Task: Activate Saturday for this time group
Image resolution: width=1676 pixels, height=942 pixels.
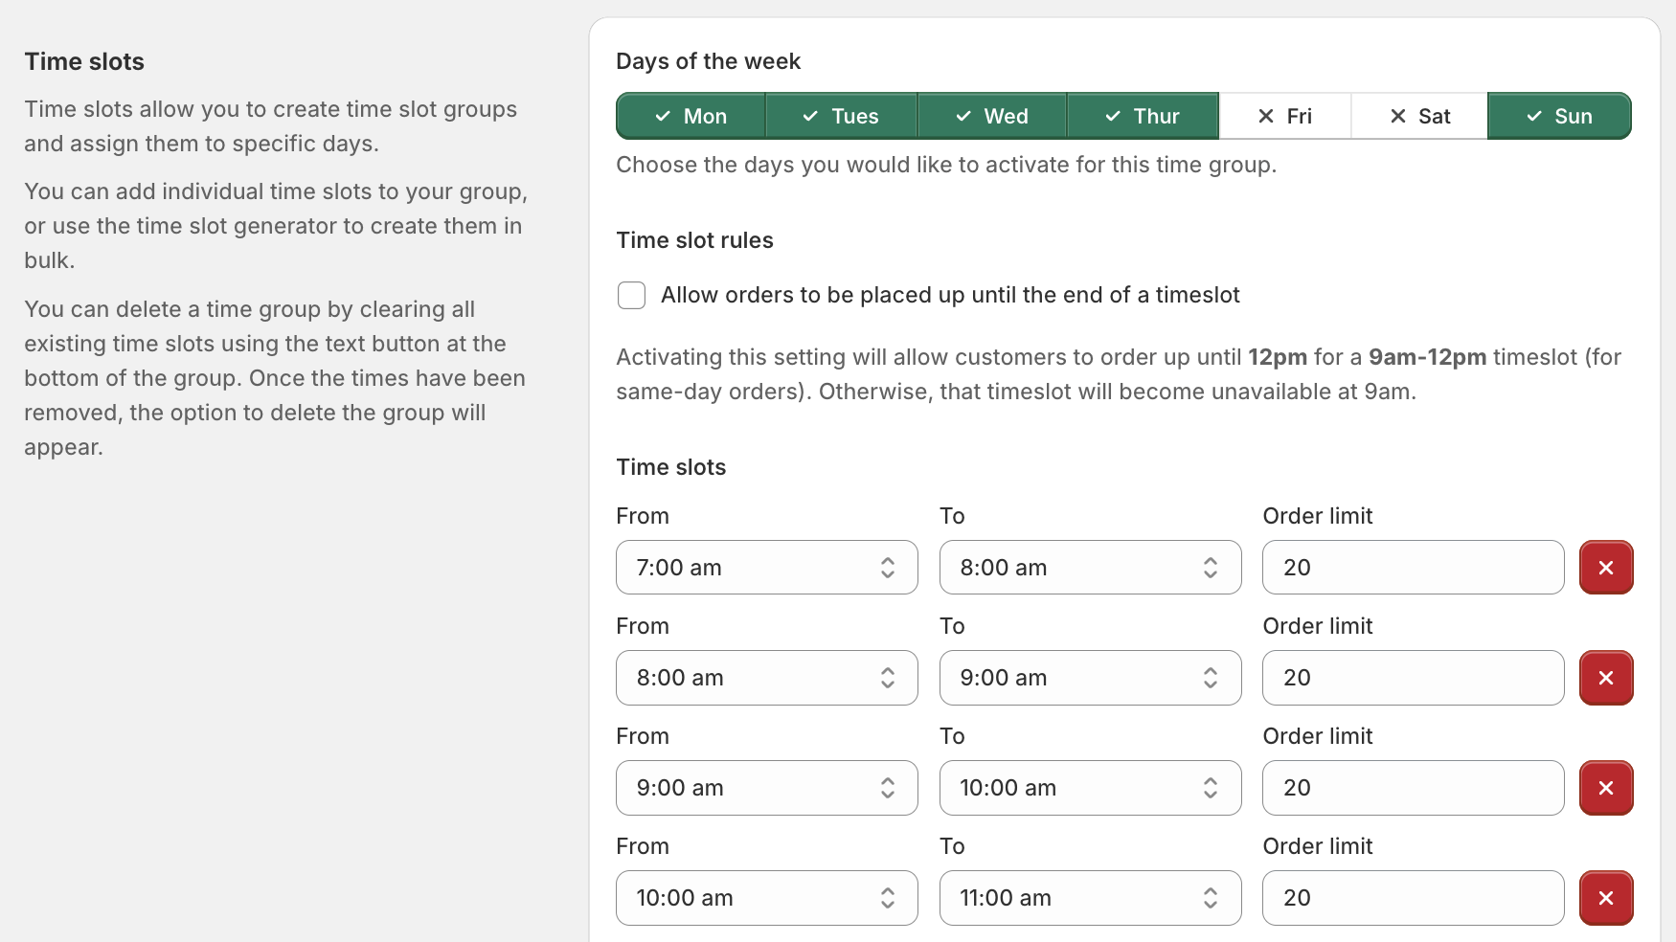Action: coord(1418,115)
